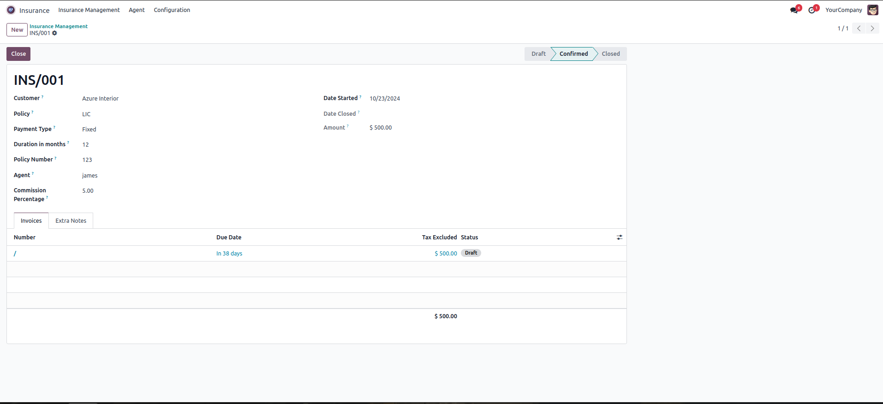Sort invoices by Number column
Image resolution: width=883 pixels, height=404 pixels.
[24, 238]
